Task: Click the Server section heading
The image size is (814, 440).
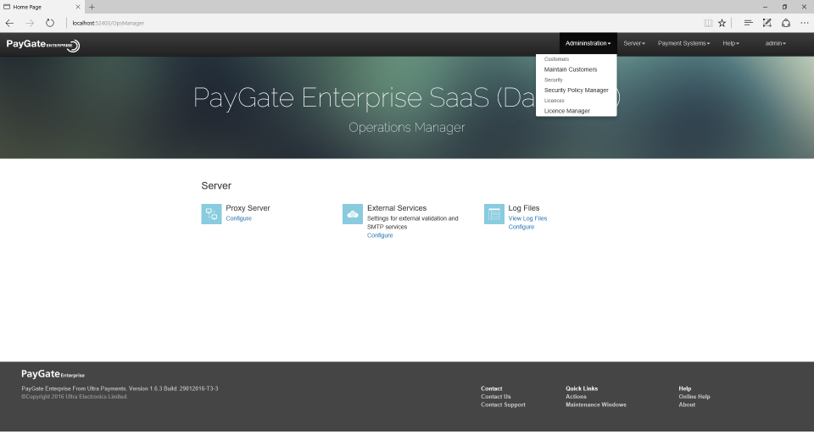Action: pos(216,185)
